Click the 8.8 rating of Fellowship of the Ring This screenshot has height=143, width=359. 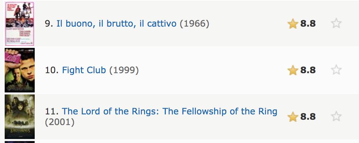click(x=308, y=116)
